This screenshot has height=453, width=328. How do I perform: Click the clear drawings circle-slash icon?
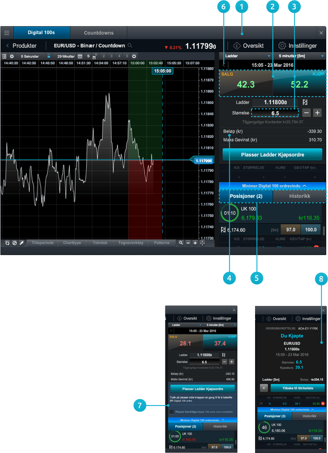click(x=15, y=243)
